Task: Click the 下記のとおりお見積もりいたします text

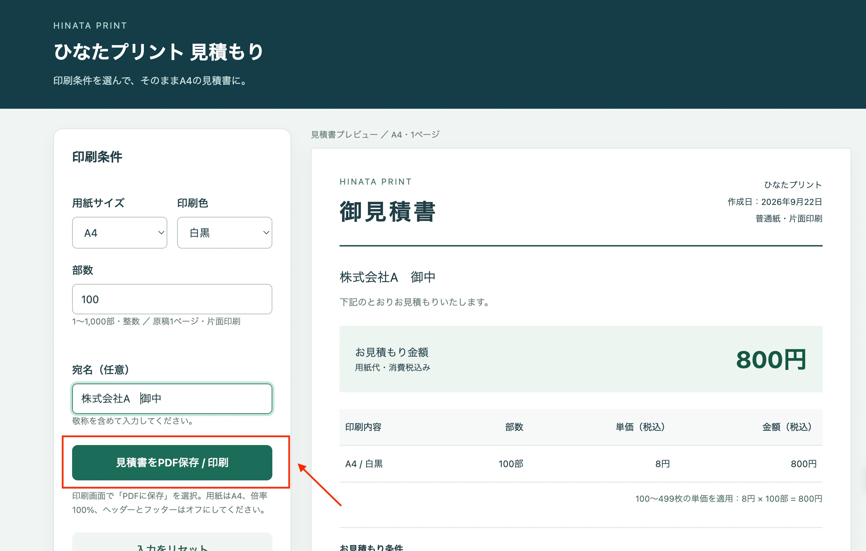Action: point(416,302)
